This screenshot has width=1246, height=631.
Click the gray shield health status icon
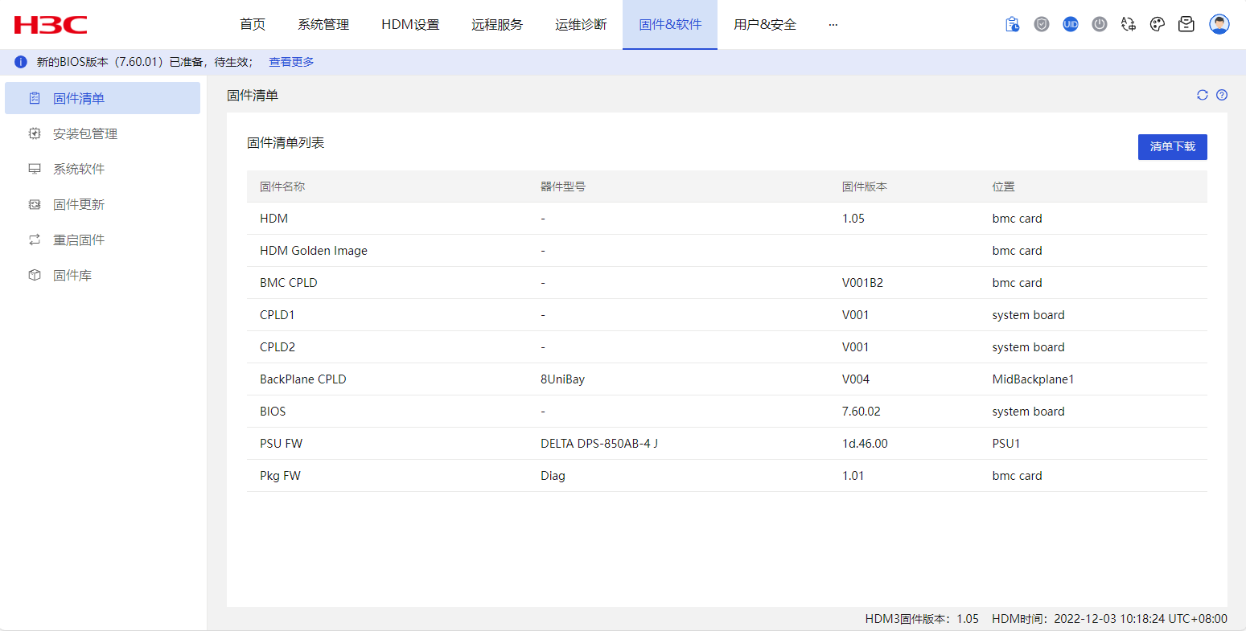click(x=1042, y=24)
